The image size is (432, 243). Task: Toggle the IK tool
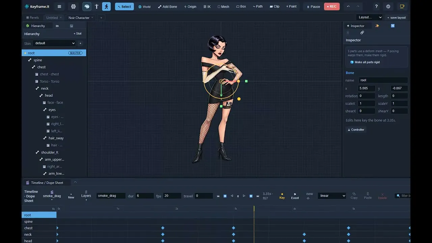point(207,6)
